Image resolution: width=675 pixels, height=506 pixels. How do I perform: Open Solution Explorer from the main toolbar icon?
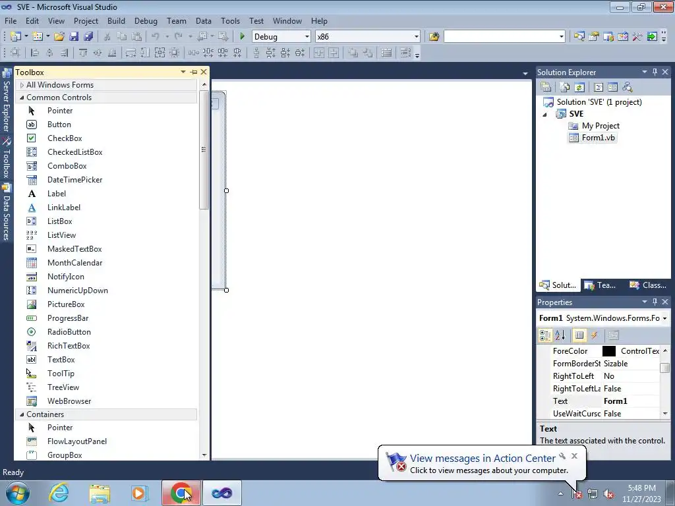579,37
